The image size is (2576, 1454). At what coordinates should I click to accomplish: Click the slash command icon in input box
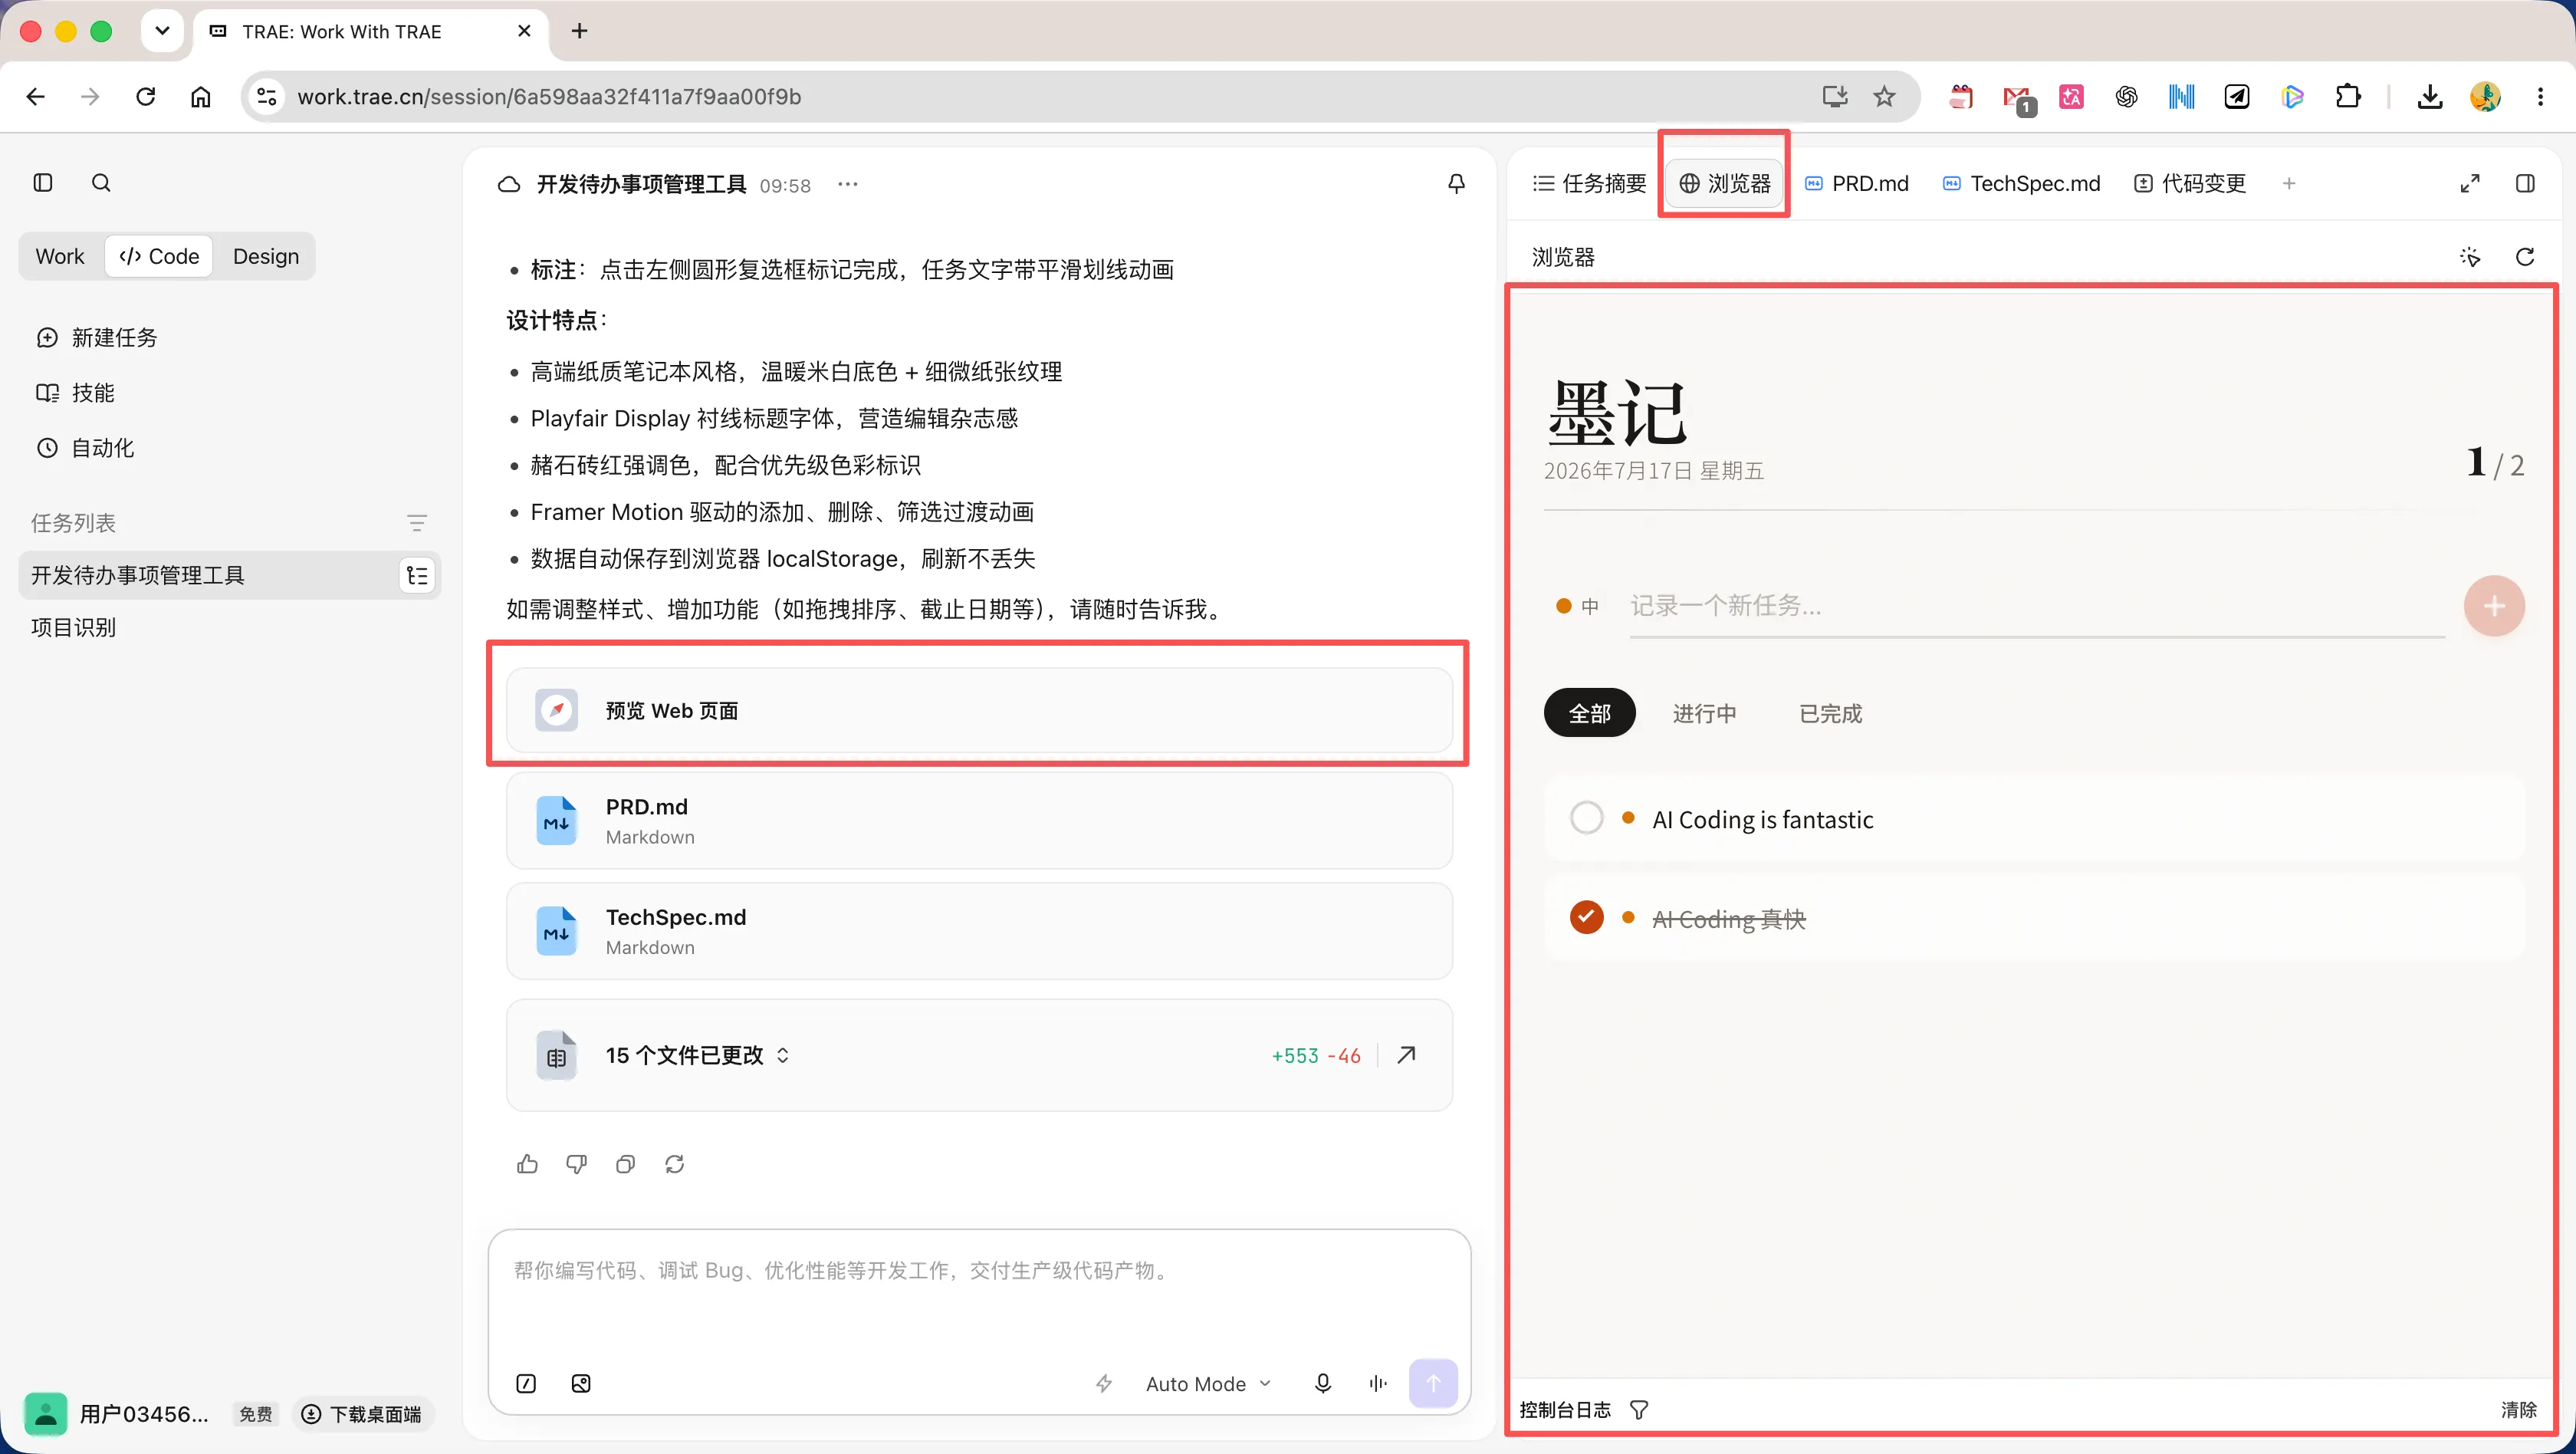[526, 1384]
